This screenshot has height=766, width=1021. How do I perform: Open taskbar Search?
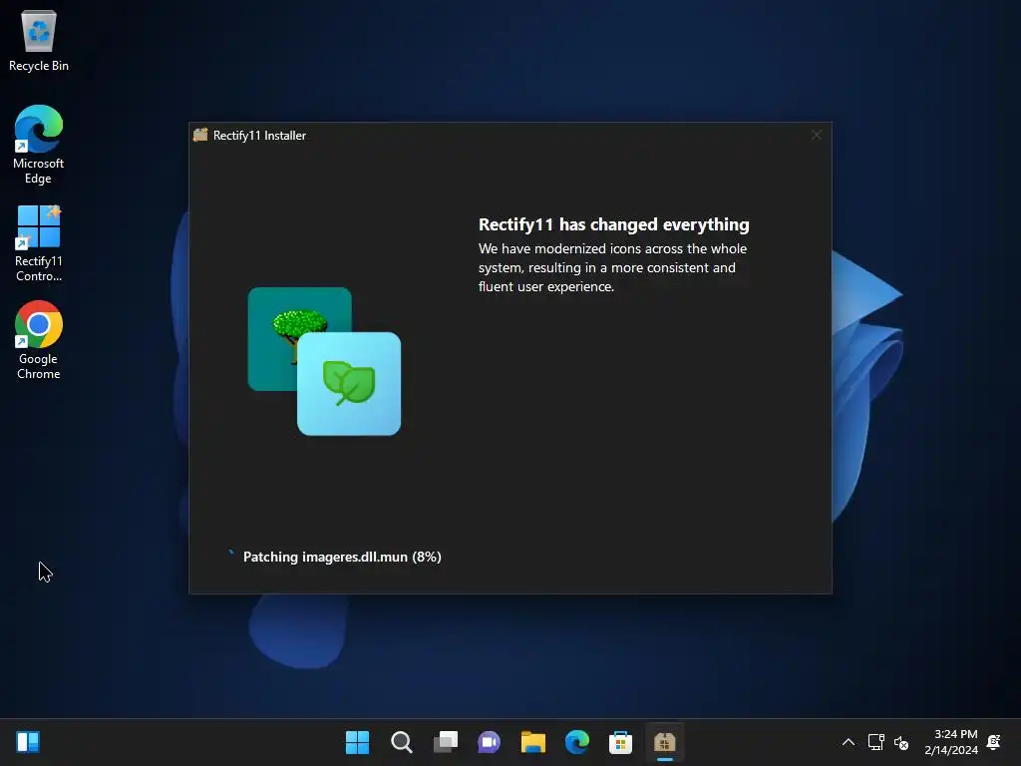tap(401, 742)
